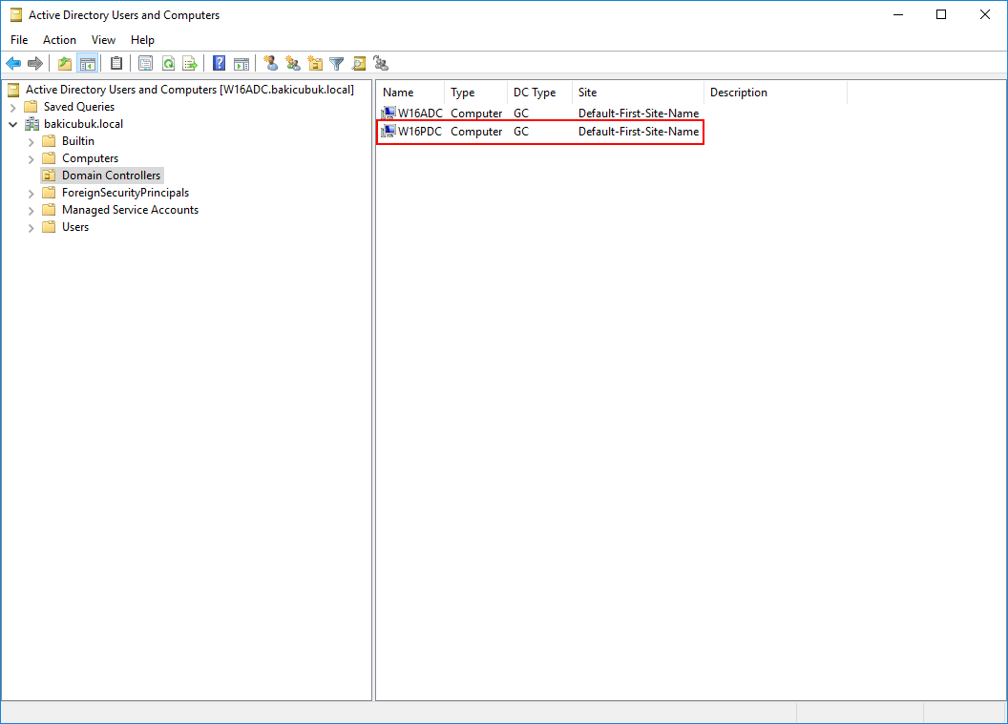Click Default-First-Site-Name in W16PDC row
1008x724 pixels.
(x=639, y=131)
